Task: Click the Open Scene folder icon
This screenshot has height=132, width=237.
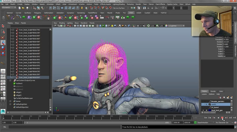Action: 23,8
